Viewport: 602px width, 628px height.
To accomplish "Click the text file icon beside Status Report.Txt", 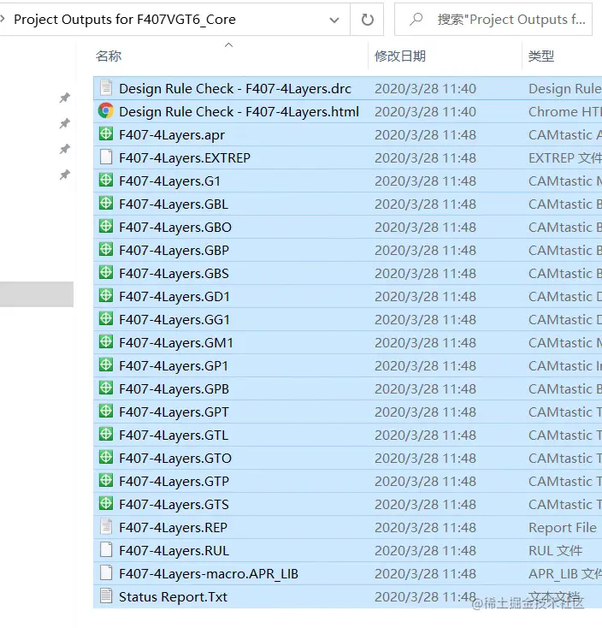I will point(106,596).
